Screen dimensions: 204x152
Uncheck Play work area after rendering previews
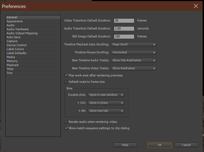coord(66,76)
